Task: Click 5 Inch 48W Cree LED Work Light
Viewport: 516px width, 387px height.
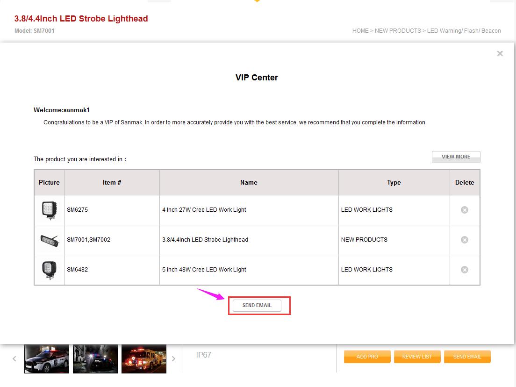Action: (x=204, y=270)
